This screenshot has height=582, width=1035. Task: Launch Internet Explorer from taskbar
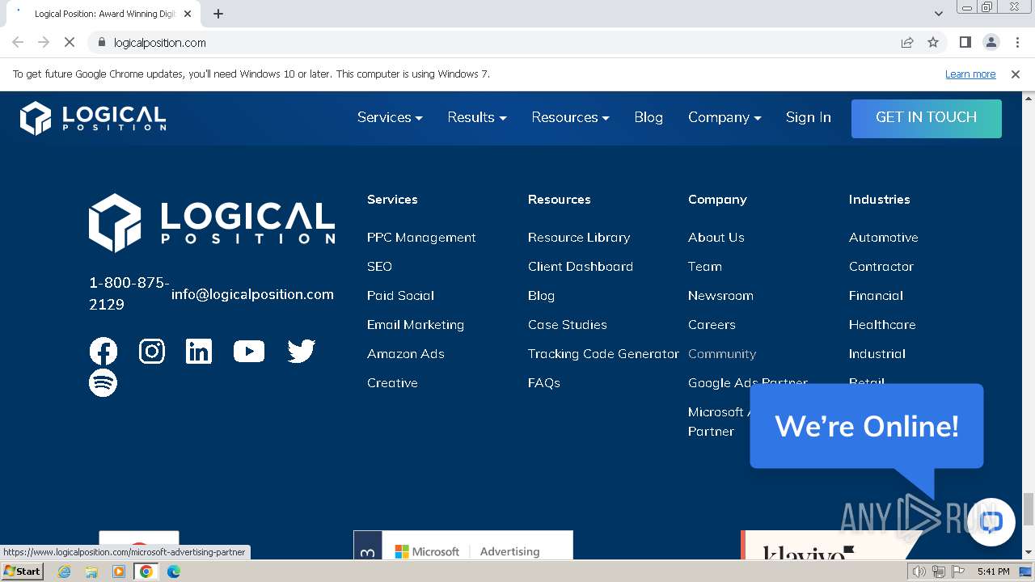65,571
